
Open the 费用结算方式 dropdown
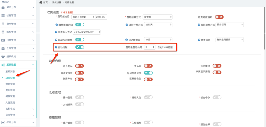158,17
